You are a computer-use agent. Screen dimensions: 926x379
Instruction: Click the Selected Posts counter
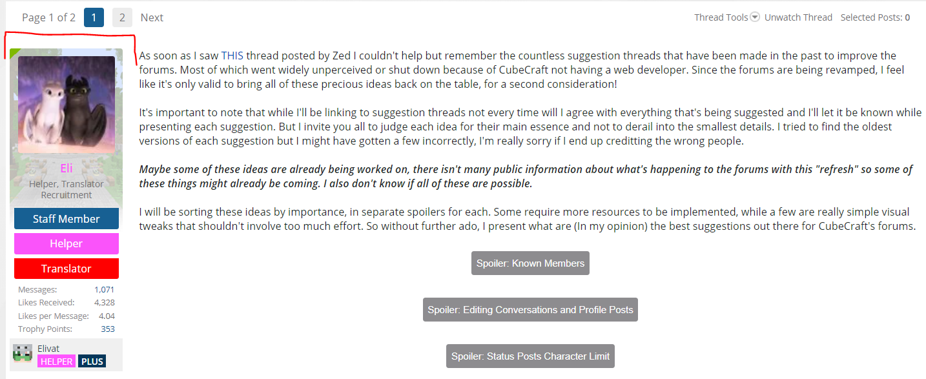875,17
